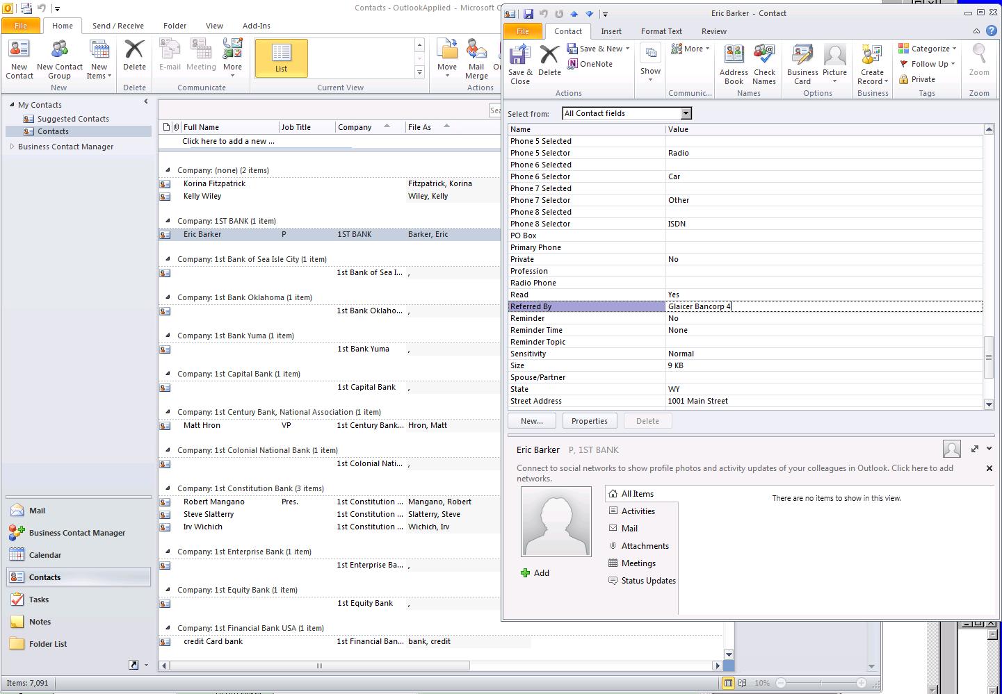Viewport: 1002px width, 694px height.
Task: Collapse Company: 1st Constitution Bank group
Action: coord(168,488)
